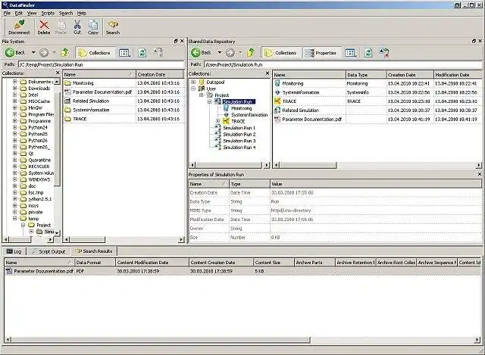The width and height of the screenshot is (485, 355).
Task: Select Monitoring folder in File System list
Action: pos(83,83)
